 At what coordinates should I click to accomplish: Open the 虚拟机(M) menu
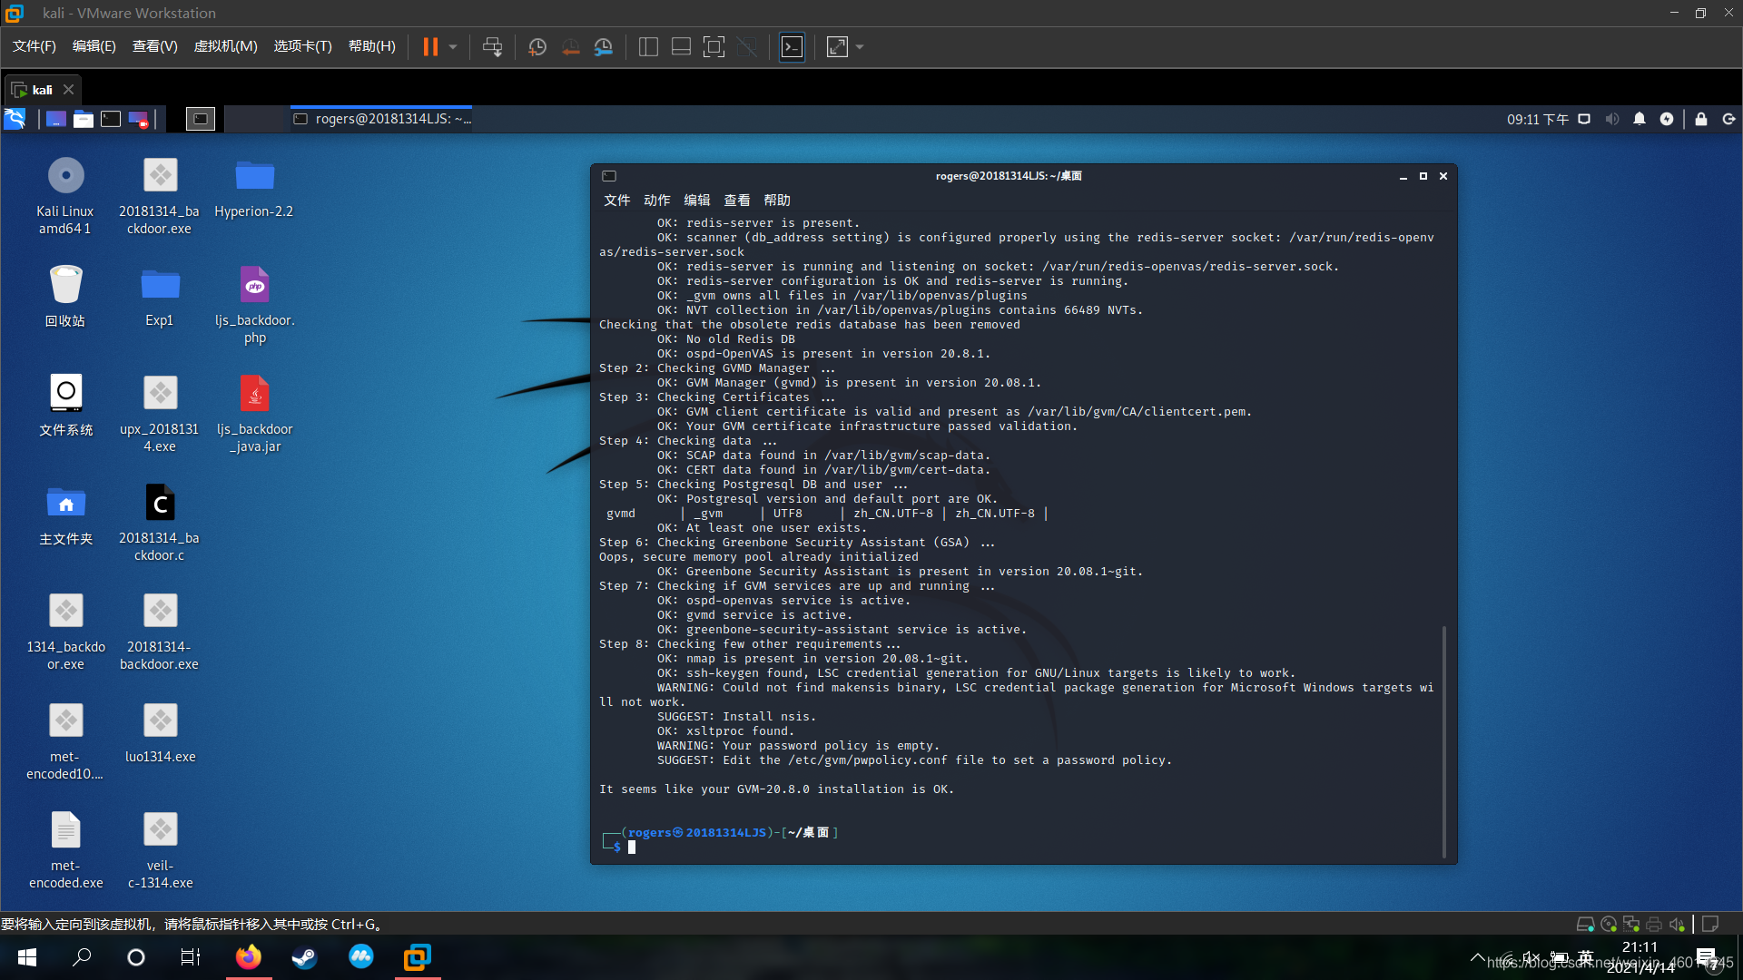click(226, 46)
